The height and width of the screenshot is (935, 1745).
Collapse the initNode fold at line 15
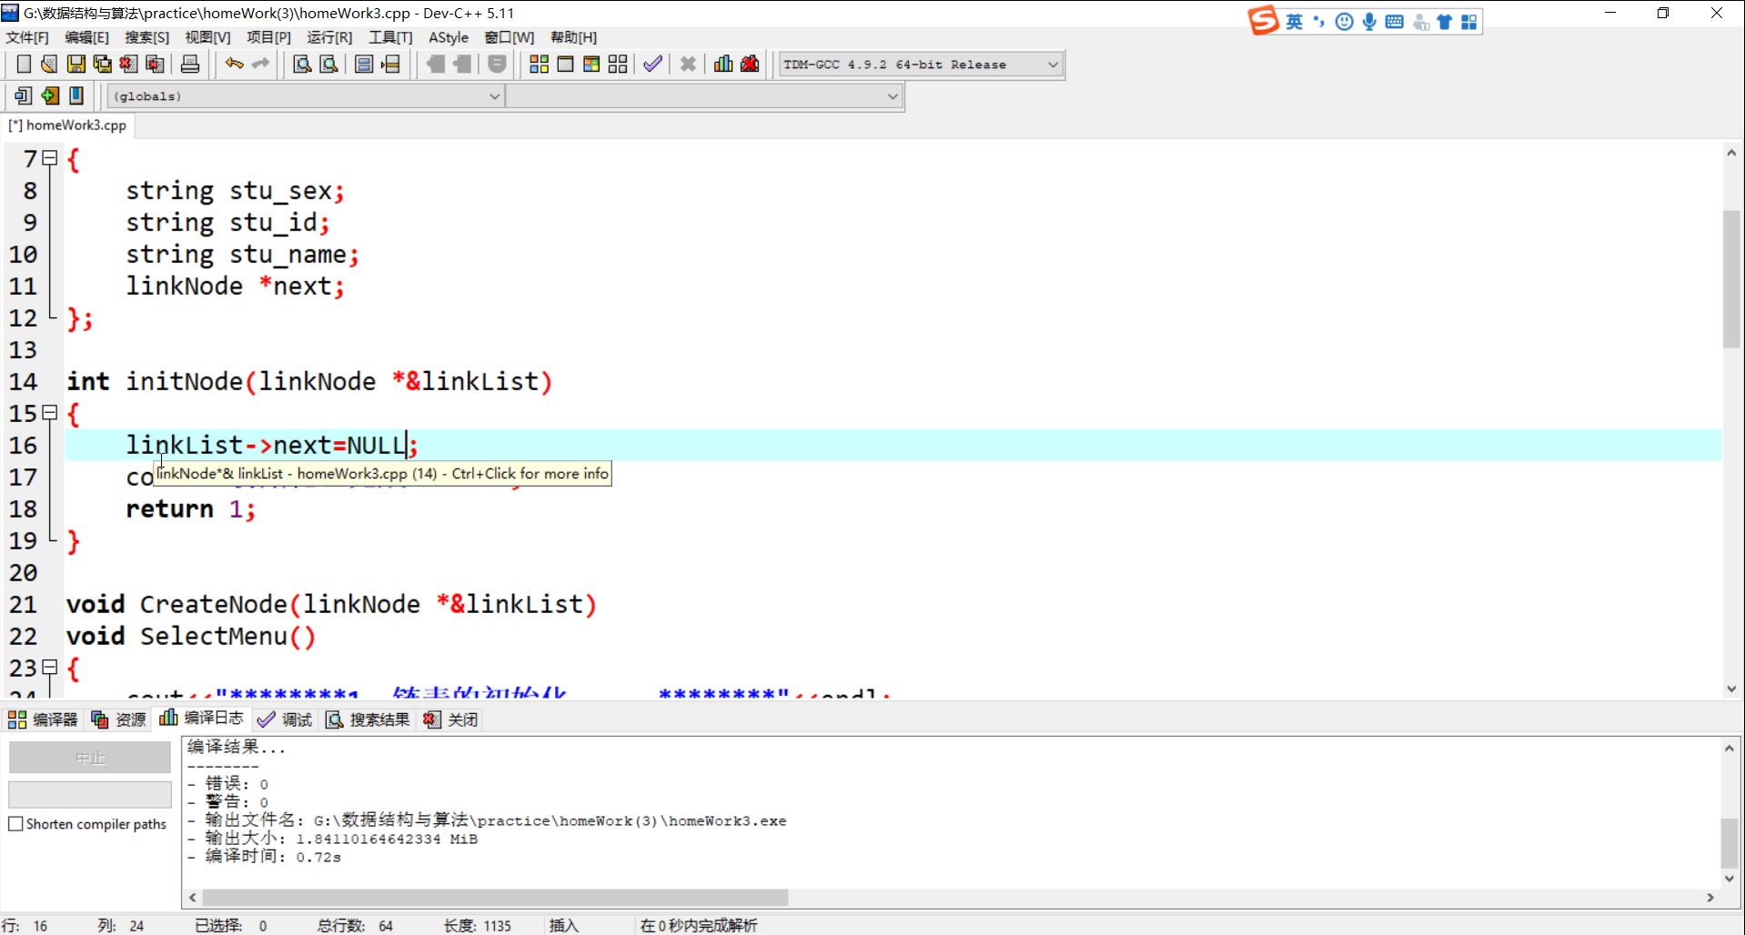click(x=50, y=413)
